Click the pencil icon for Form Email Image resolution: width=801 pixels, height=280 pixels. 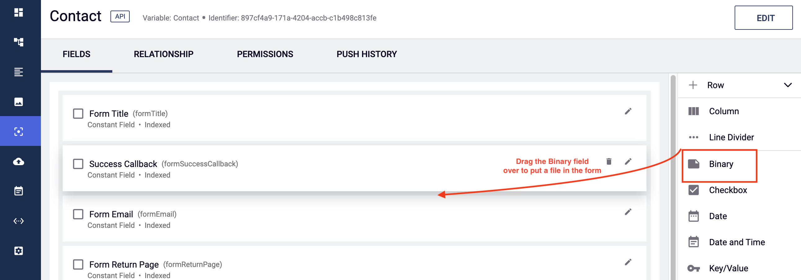point(628,212)
